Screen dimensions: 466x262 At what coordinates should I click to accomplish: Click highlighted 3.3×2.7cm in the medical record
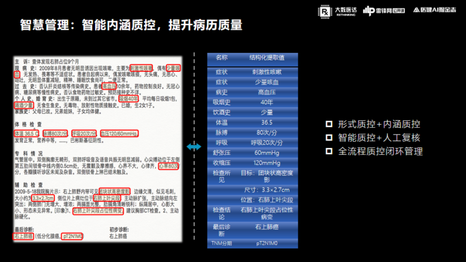(43, 198)
